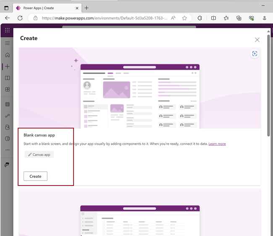Image resolution: width=273 pixels, height=236 pixels.
Task: Close the Power Apps browser tab
Action: 77,8
